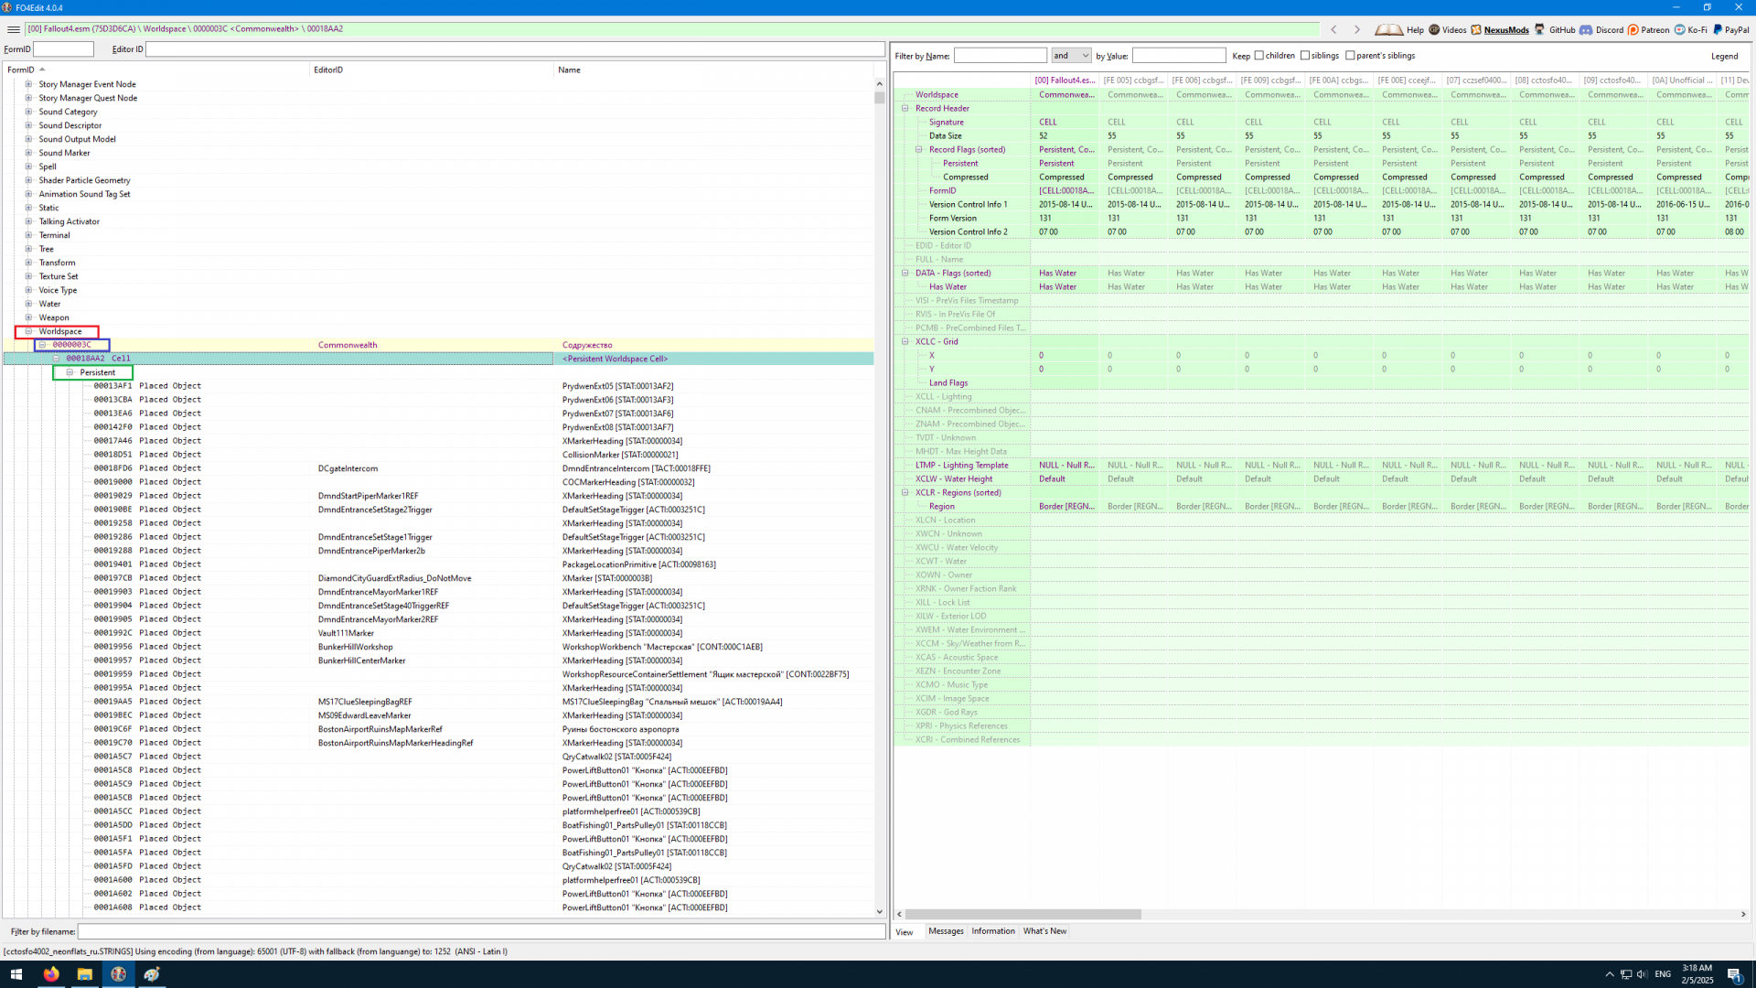The width and height of the screenshot is (1756, 988).
Task: Open the and/or filter dropdown
Action: (1071, 56)
